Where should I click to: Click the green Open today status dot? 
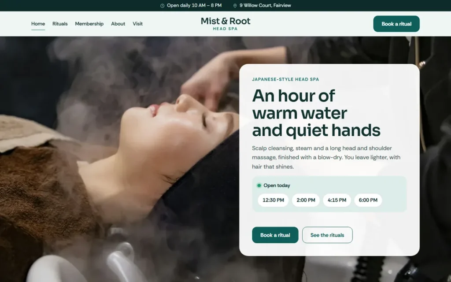click(259, 186)
